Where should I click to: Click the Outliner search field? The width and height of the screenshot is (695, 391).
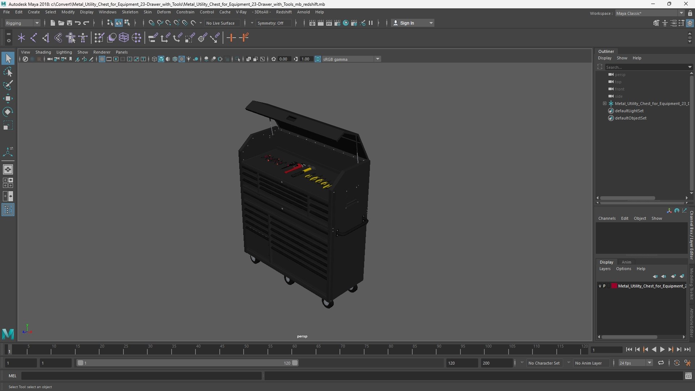click(x=646, y=67)
